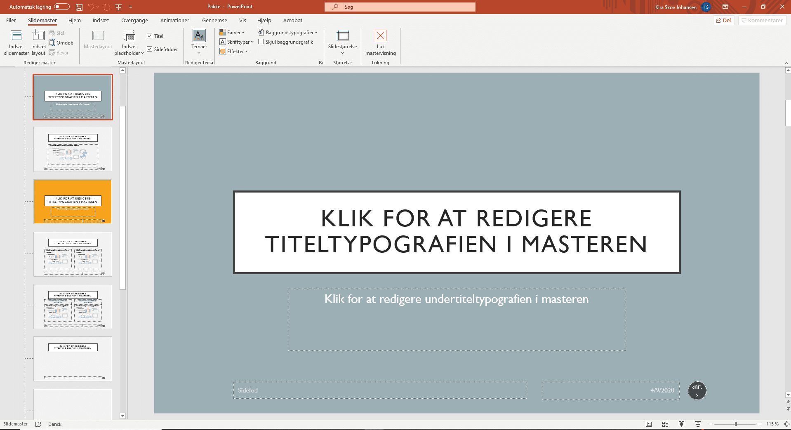Start slideshow from status bar icon
The height and width of the screenshot is (430, 791).
coord(698,424)
